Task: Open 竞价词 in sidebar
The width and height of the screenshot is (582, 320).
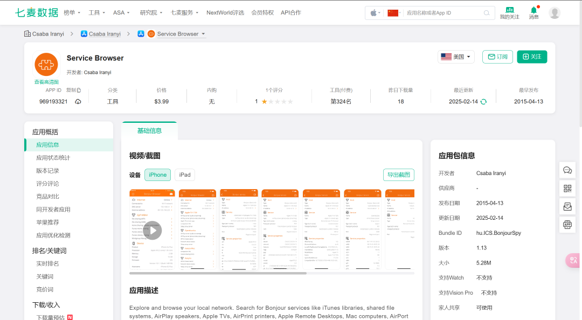Action: point(45,289)
